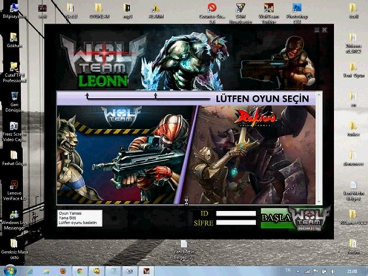Viewport: 368px width, 276px height.
Task: Open the Yeni Metin Belgesi (2) file
Action: coord(184,250)
